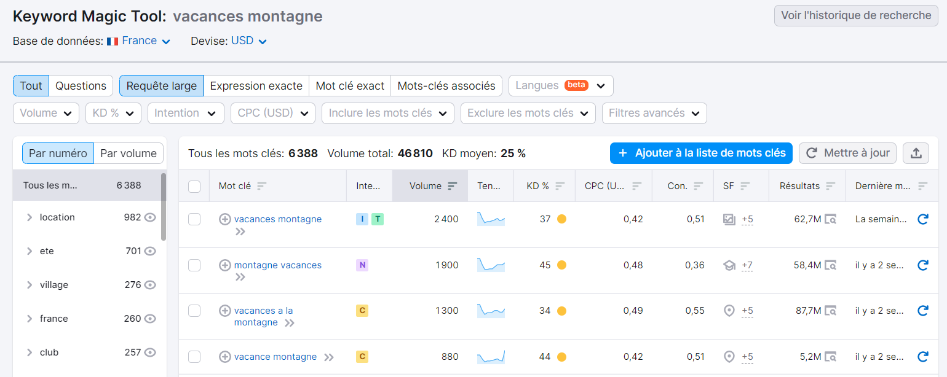947x377 pixels.
Task: Toggle eye icon for france group
Action: (150, 319)
